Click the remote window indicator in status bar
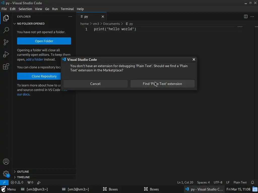This screenshot has width=258, height=193. 4,182
